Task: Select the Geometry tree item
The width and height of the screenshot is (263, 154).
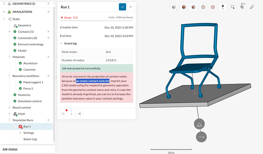Action: tap(24, 25)
